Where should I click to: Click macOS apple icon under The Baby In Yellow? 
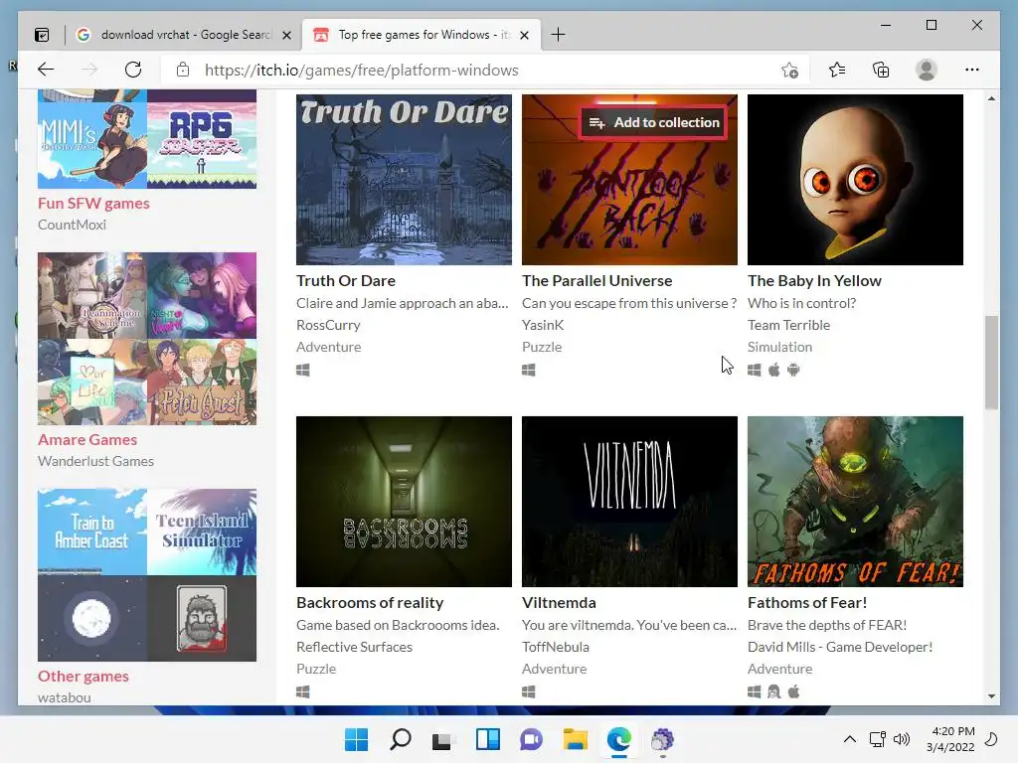773,370
